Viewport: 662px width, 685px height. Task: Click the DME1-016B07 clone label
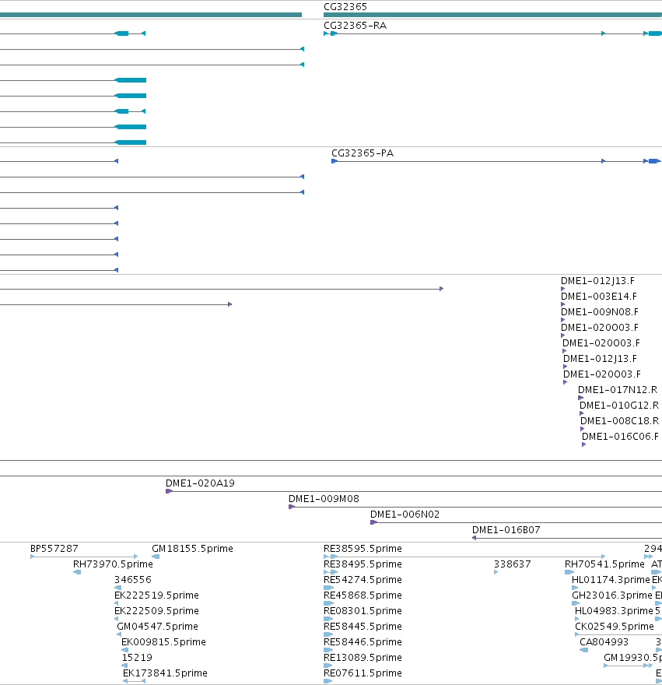click(506, 530)
